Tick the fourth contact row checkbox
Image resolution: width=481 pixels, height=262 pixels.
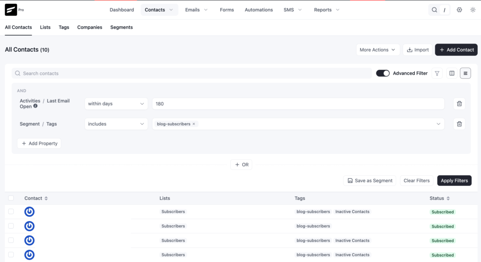(x=11, y=254)
